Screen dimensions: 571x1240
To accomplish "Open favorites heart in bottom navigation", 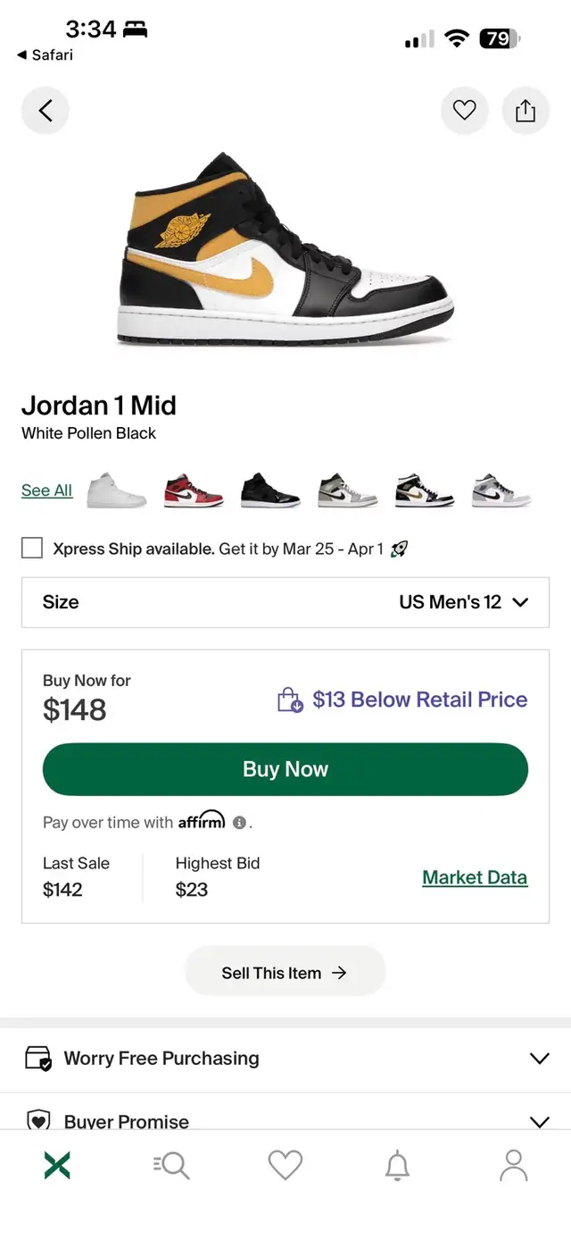I will tap(285, 1165).
